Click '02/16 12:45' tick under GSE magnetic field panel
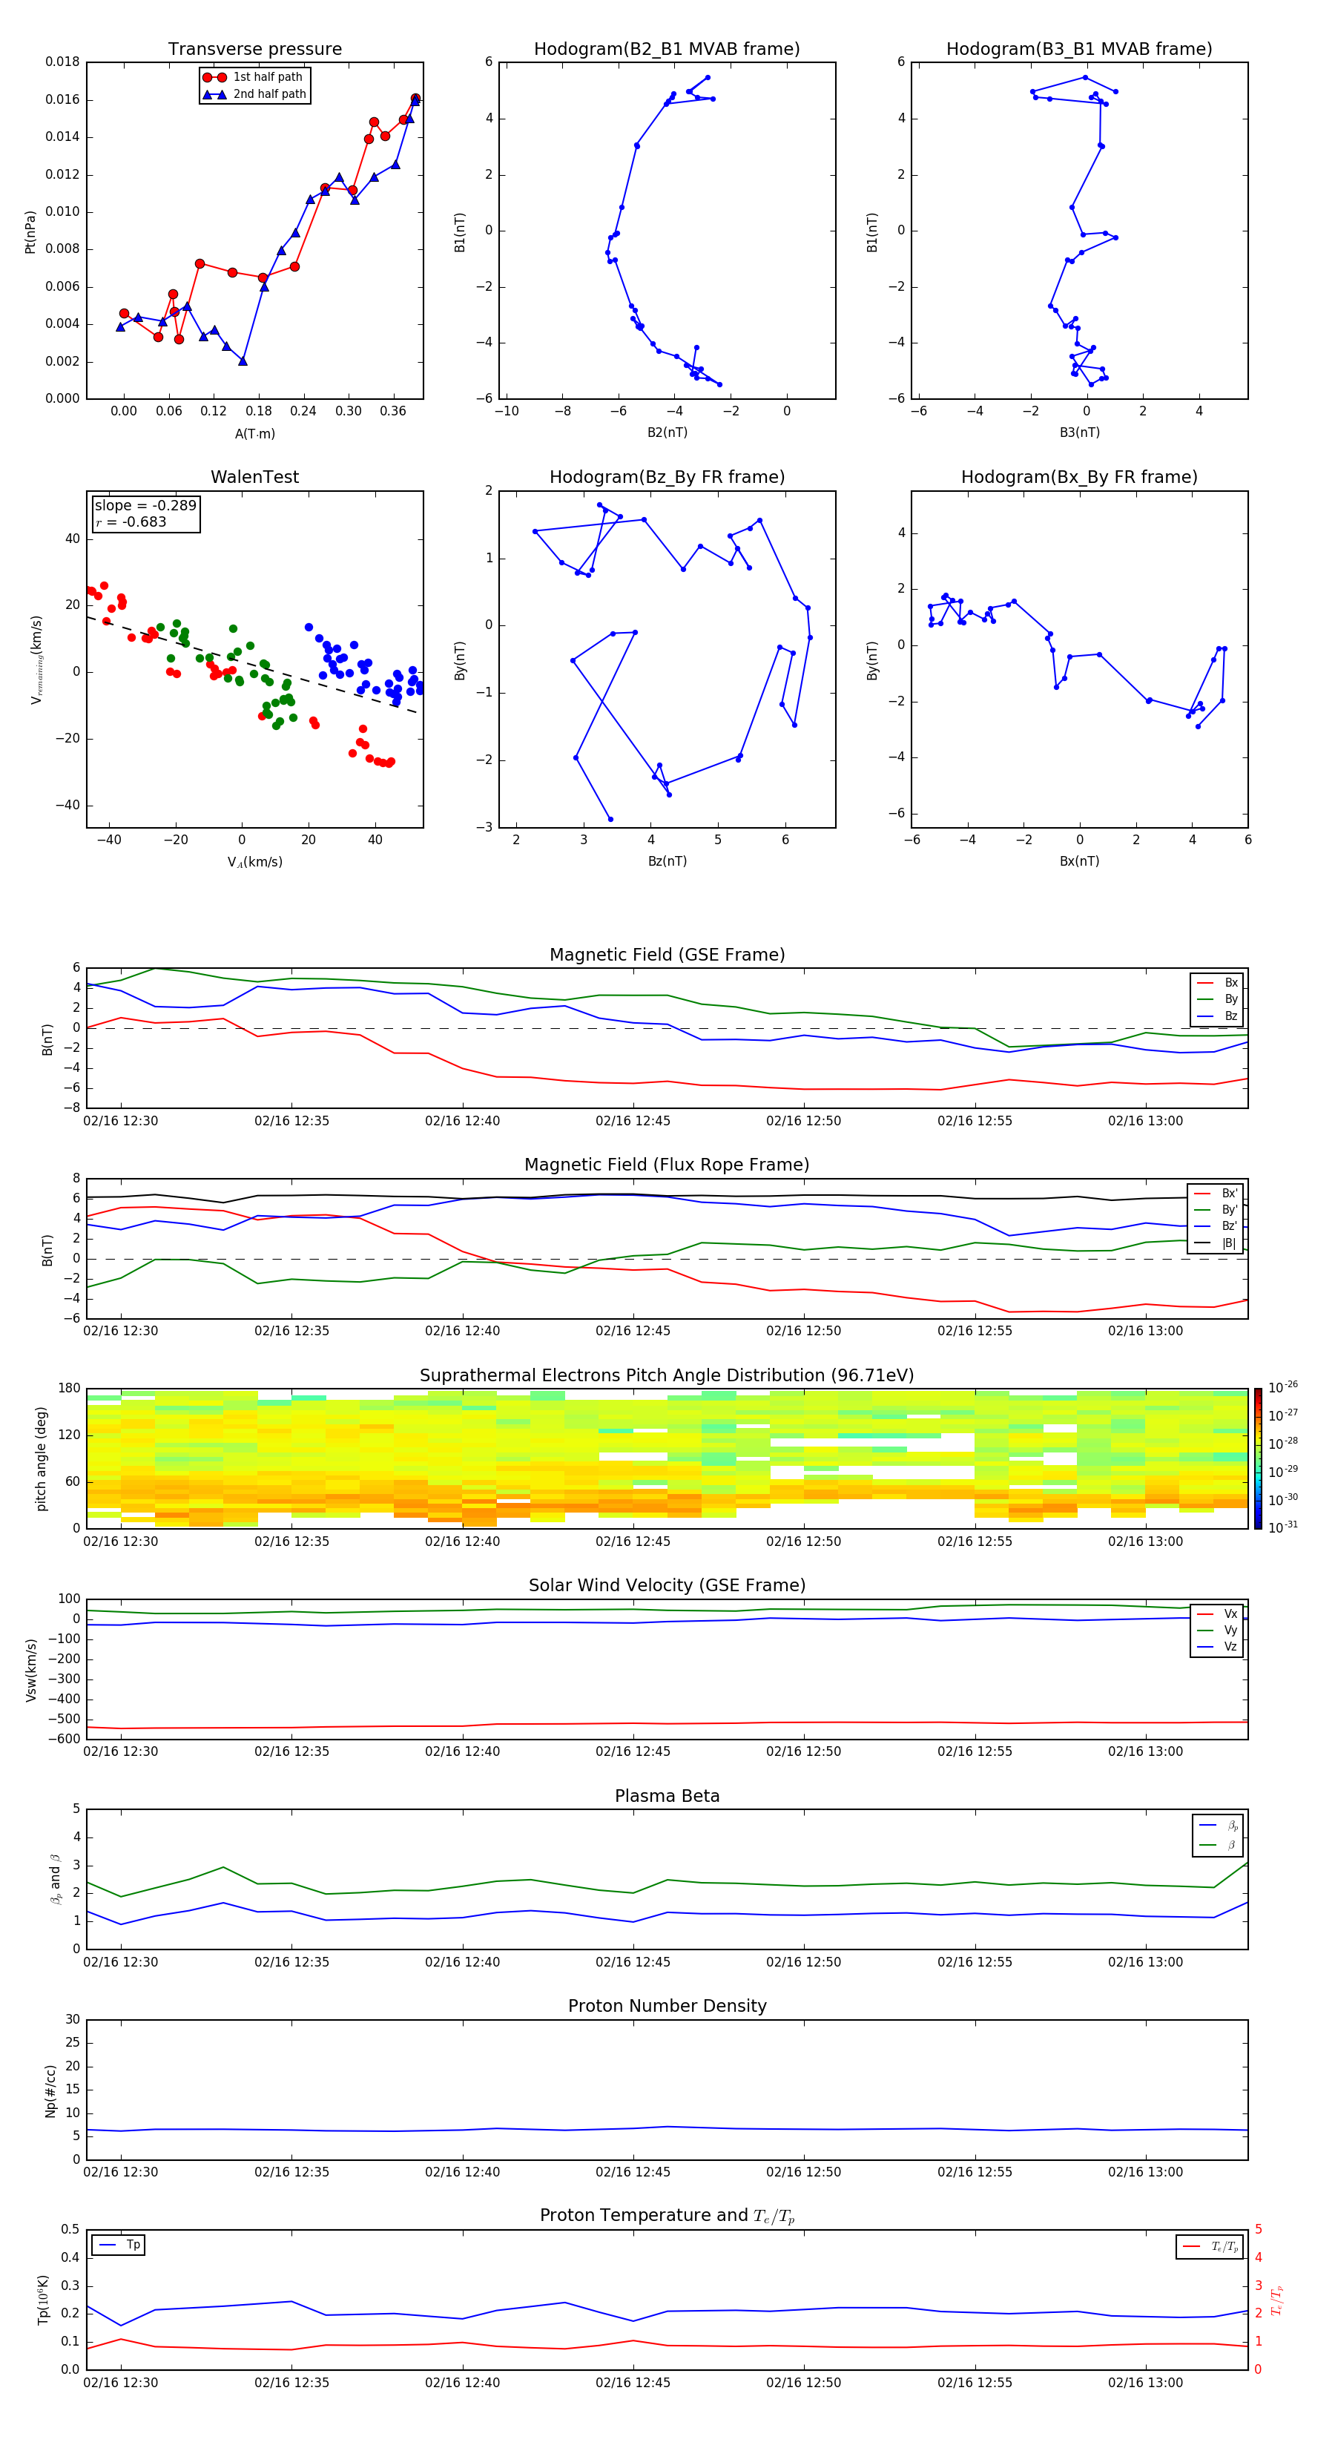 pyautogui.click(x=633, y=1122)
